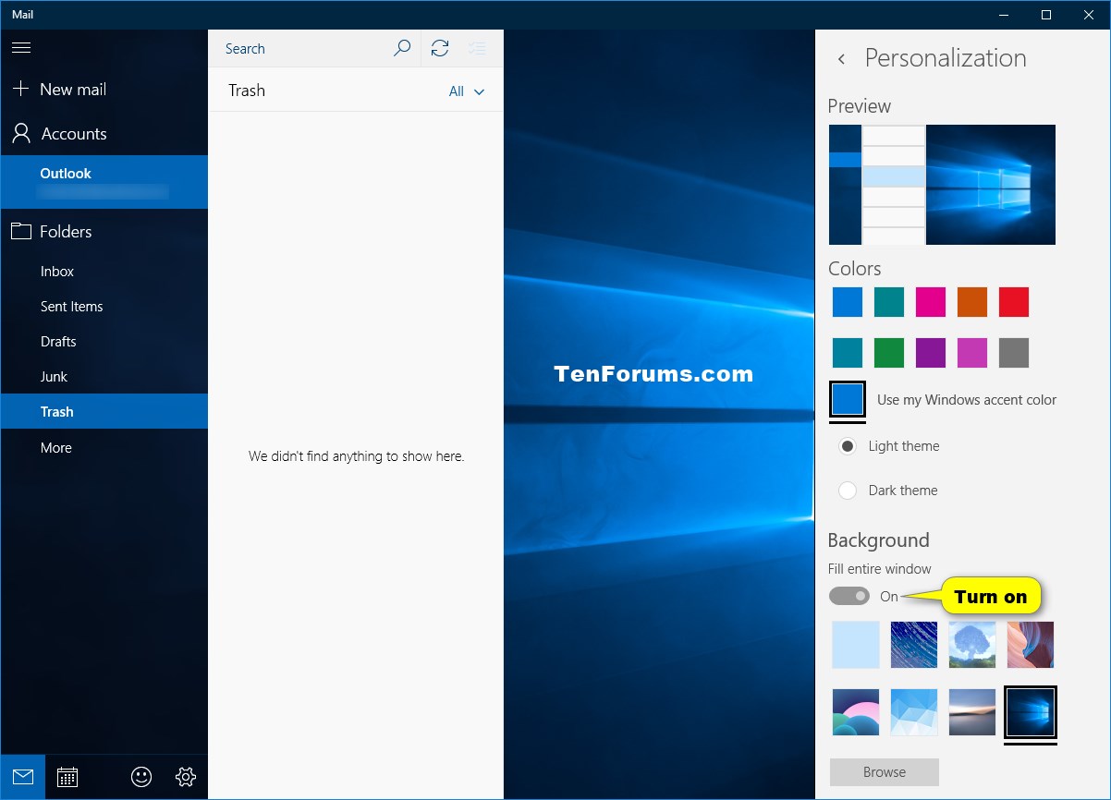Screen dimensions: 1111x800
Task: Select the Outlook account
Action: tap(104, 182)
